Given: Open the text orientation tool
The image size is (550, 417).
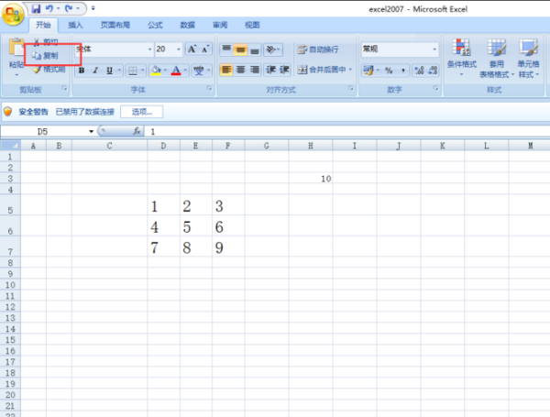Looking at the screenshot, I should (273, 49).
